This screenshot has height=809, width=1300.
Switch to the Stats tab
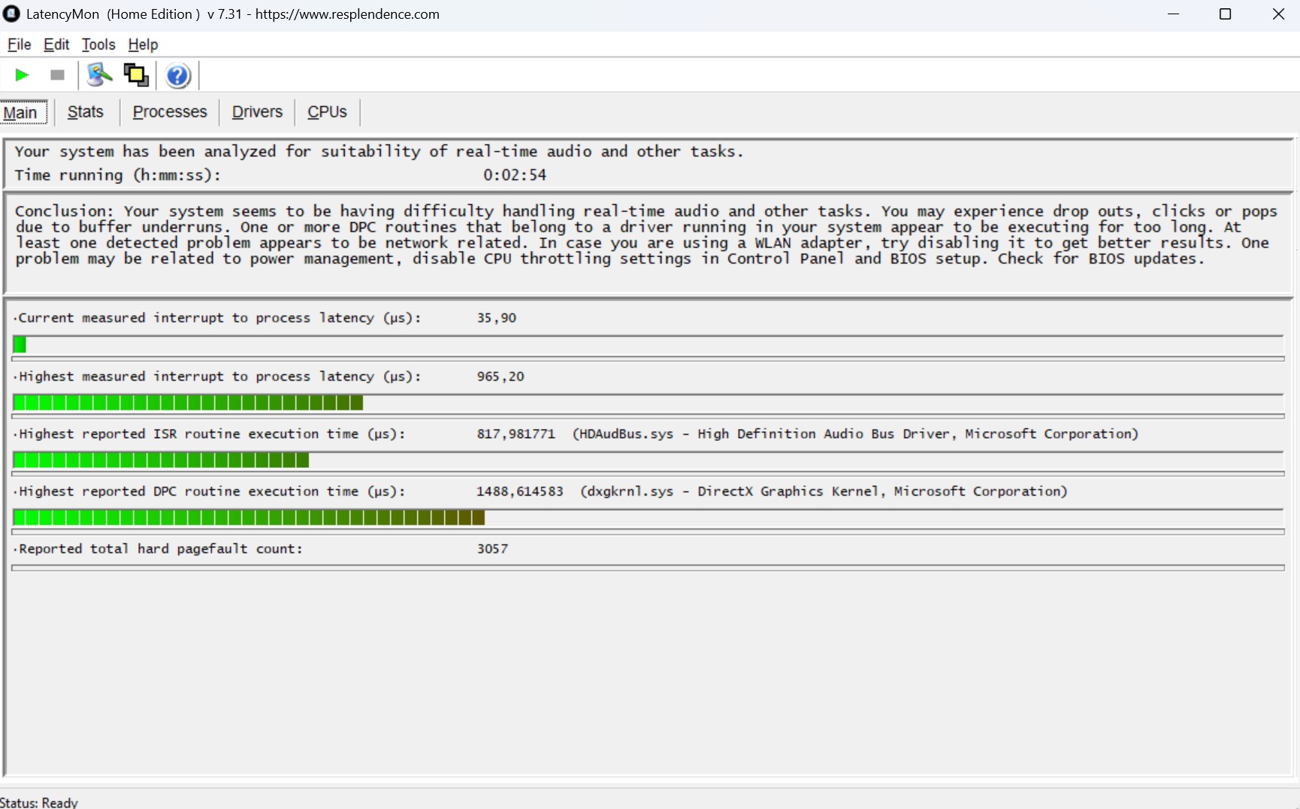[86, 112]
